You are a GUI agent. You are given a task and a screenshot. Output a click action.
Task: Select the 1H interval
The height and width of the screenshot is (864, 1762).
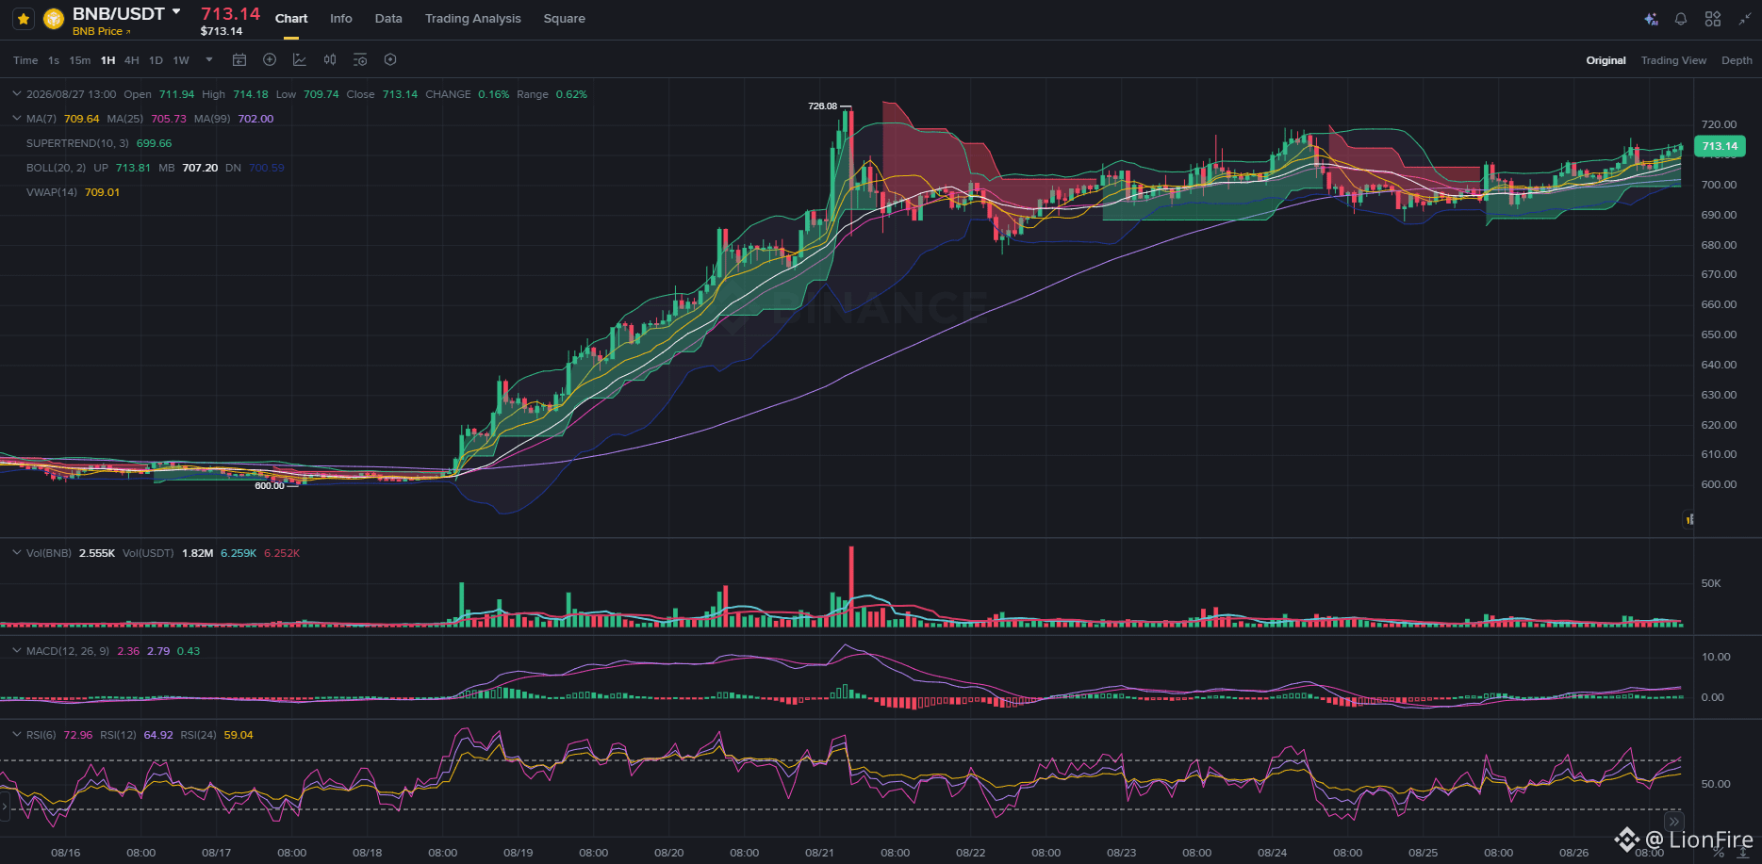click(x=108, y=60)
